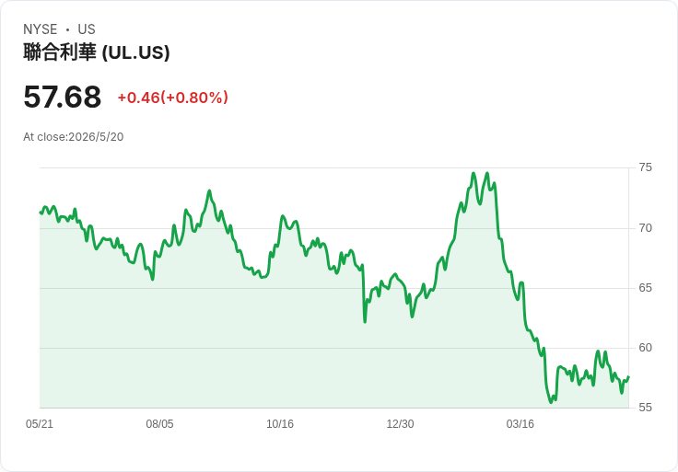Viewport: 678px width, 472px height.
Task: Click the 10/16 date label on x-axis
Action: [280, 424]
